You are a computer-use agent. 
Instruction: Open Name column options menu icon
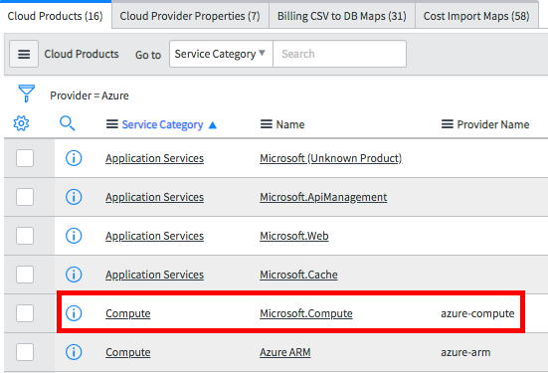click(x=267, y=124)
